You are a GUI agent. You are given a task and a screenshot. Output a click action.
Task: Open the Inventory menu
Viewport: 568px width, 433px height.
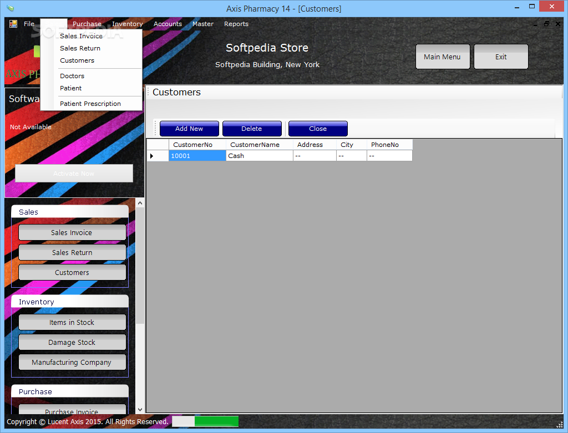pos(127,24)
